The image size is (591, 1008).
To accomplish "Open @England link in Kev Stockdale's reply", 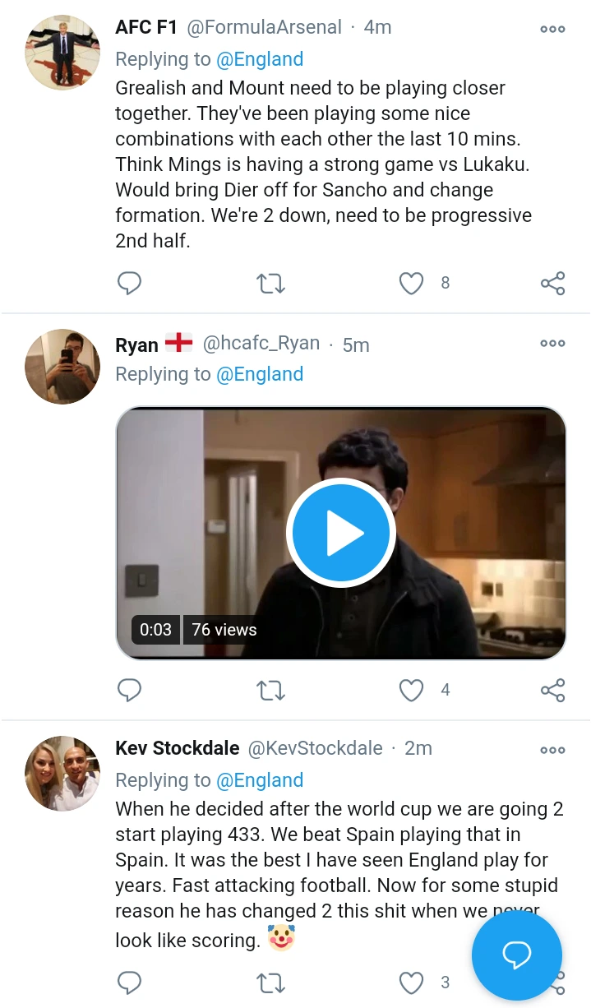I will [259, 780].
